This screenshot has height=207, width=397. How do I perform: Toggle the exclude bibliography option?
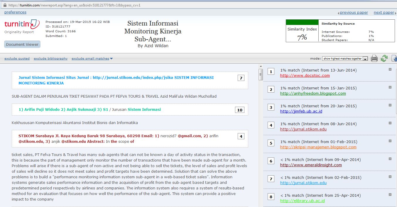click(50, 59)
